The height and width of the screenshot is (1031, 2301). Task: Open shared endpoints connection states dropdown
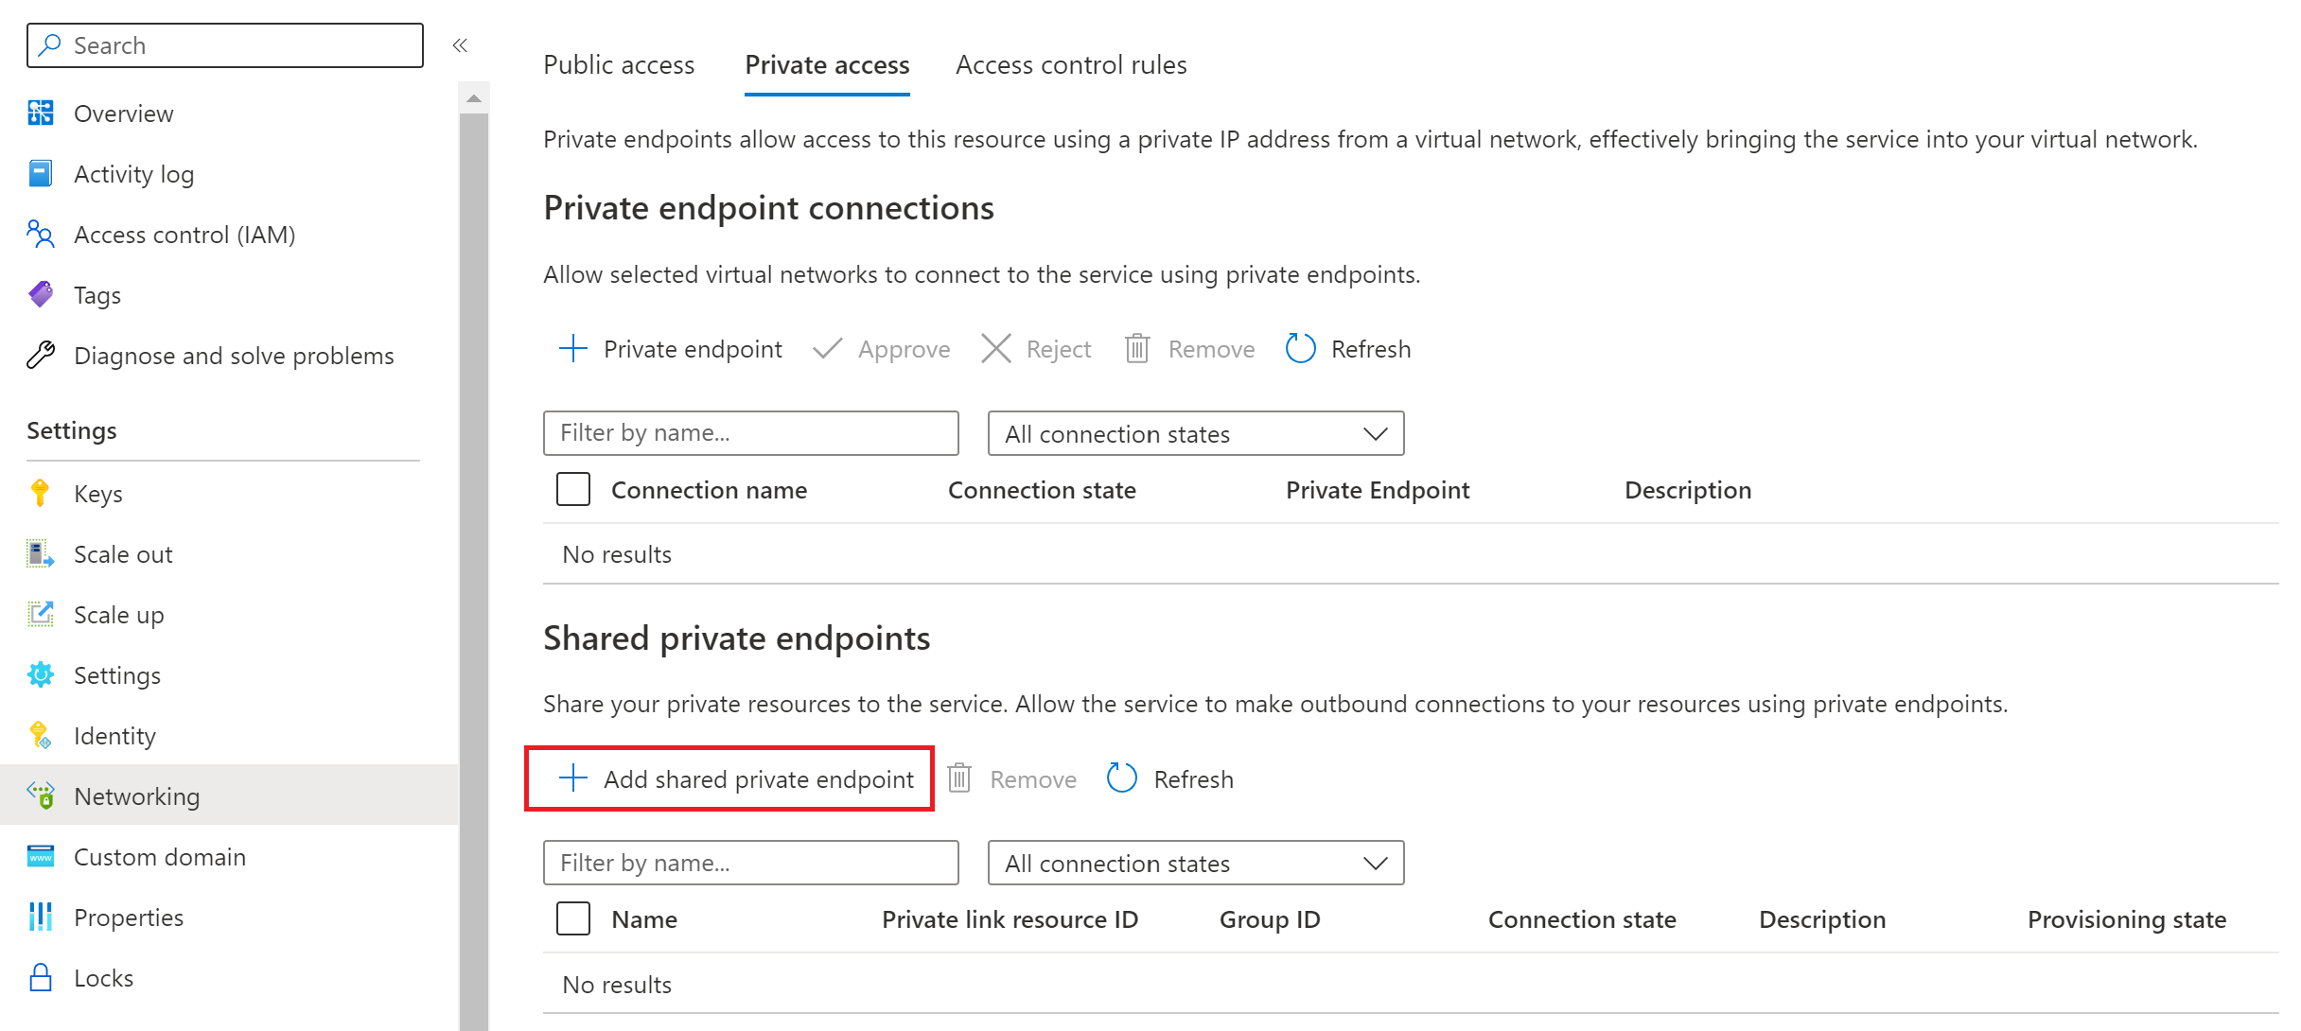(1195, 863)
